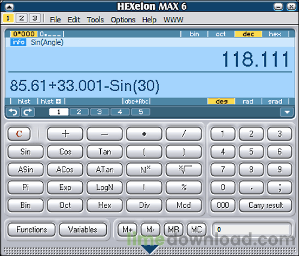
Task: Collapse panel with bottom blue triangle
Action: click(x=150, y=249)
